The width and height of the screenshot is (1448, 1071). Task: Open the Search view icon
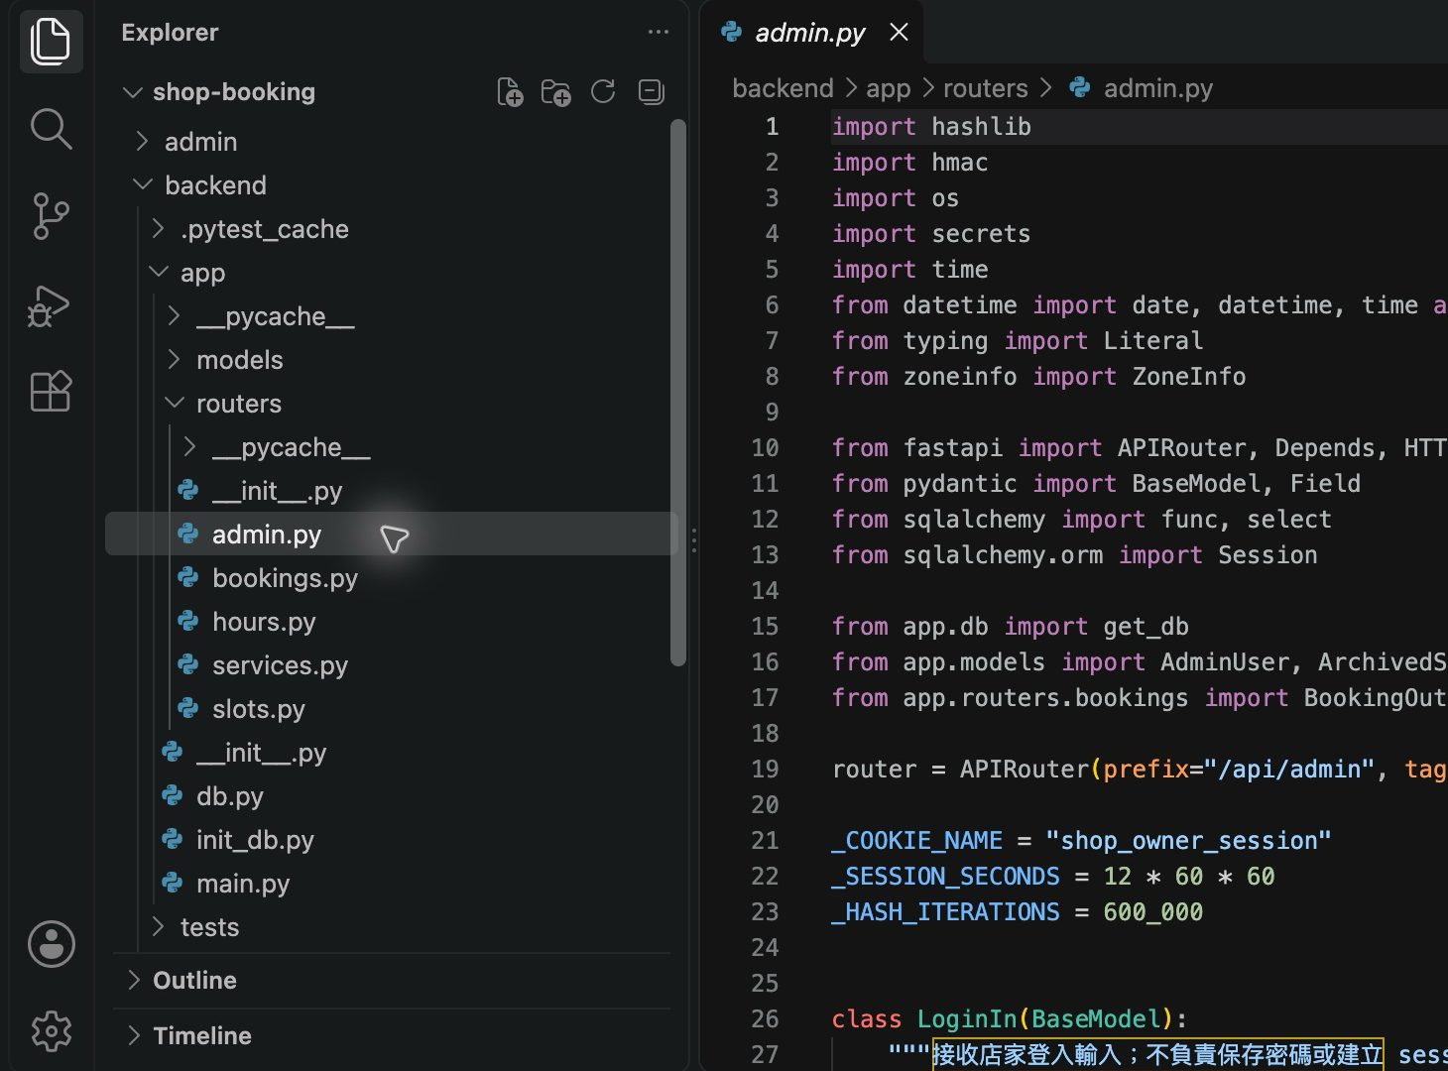[51, 129]
